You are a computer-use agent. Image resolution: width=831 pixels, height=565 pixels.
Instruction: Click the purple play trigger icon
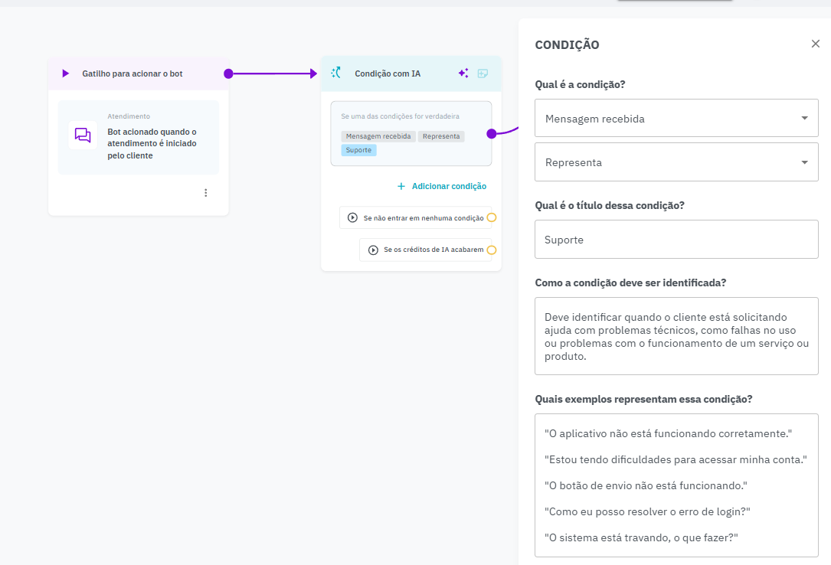tap(65, 73)
